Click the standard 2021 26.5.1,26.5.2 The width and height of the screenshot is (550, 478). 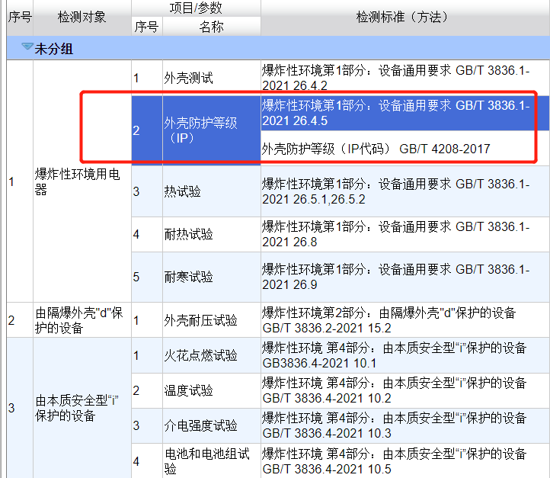[x=405, y=191]
